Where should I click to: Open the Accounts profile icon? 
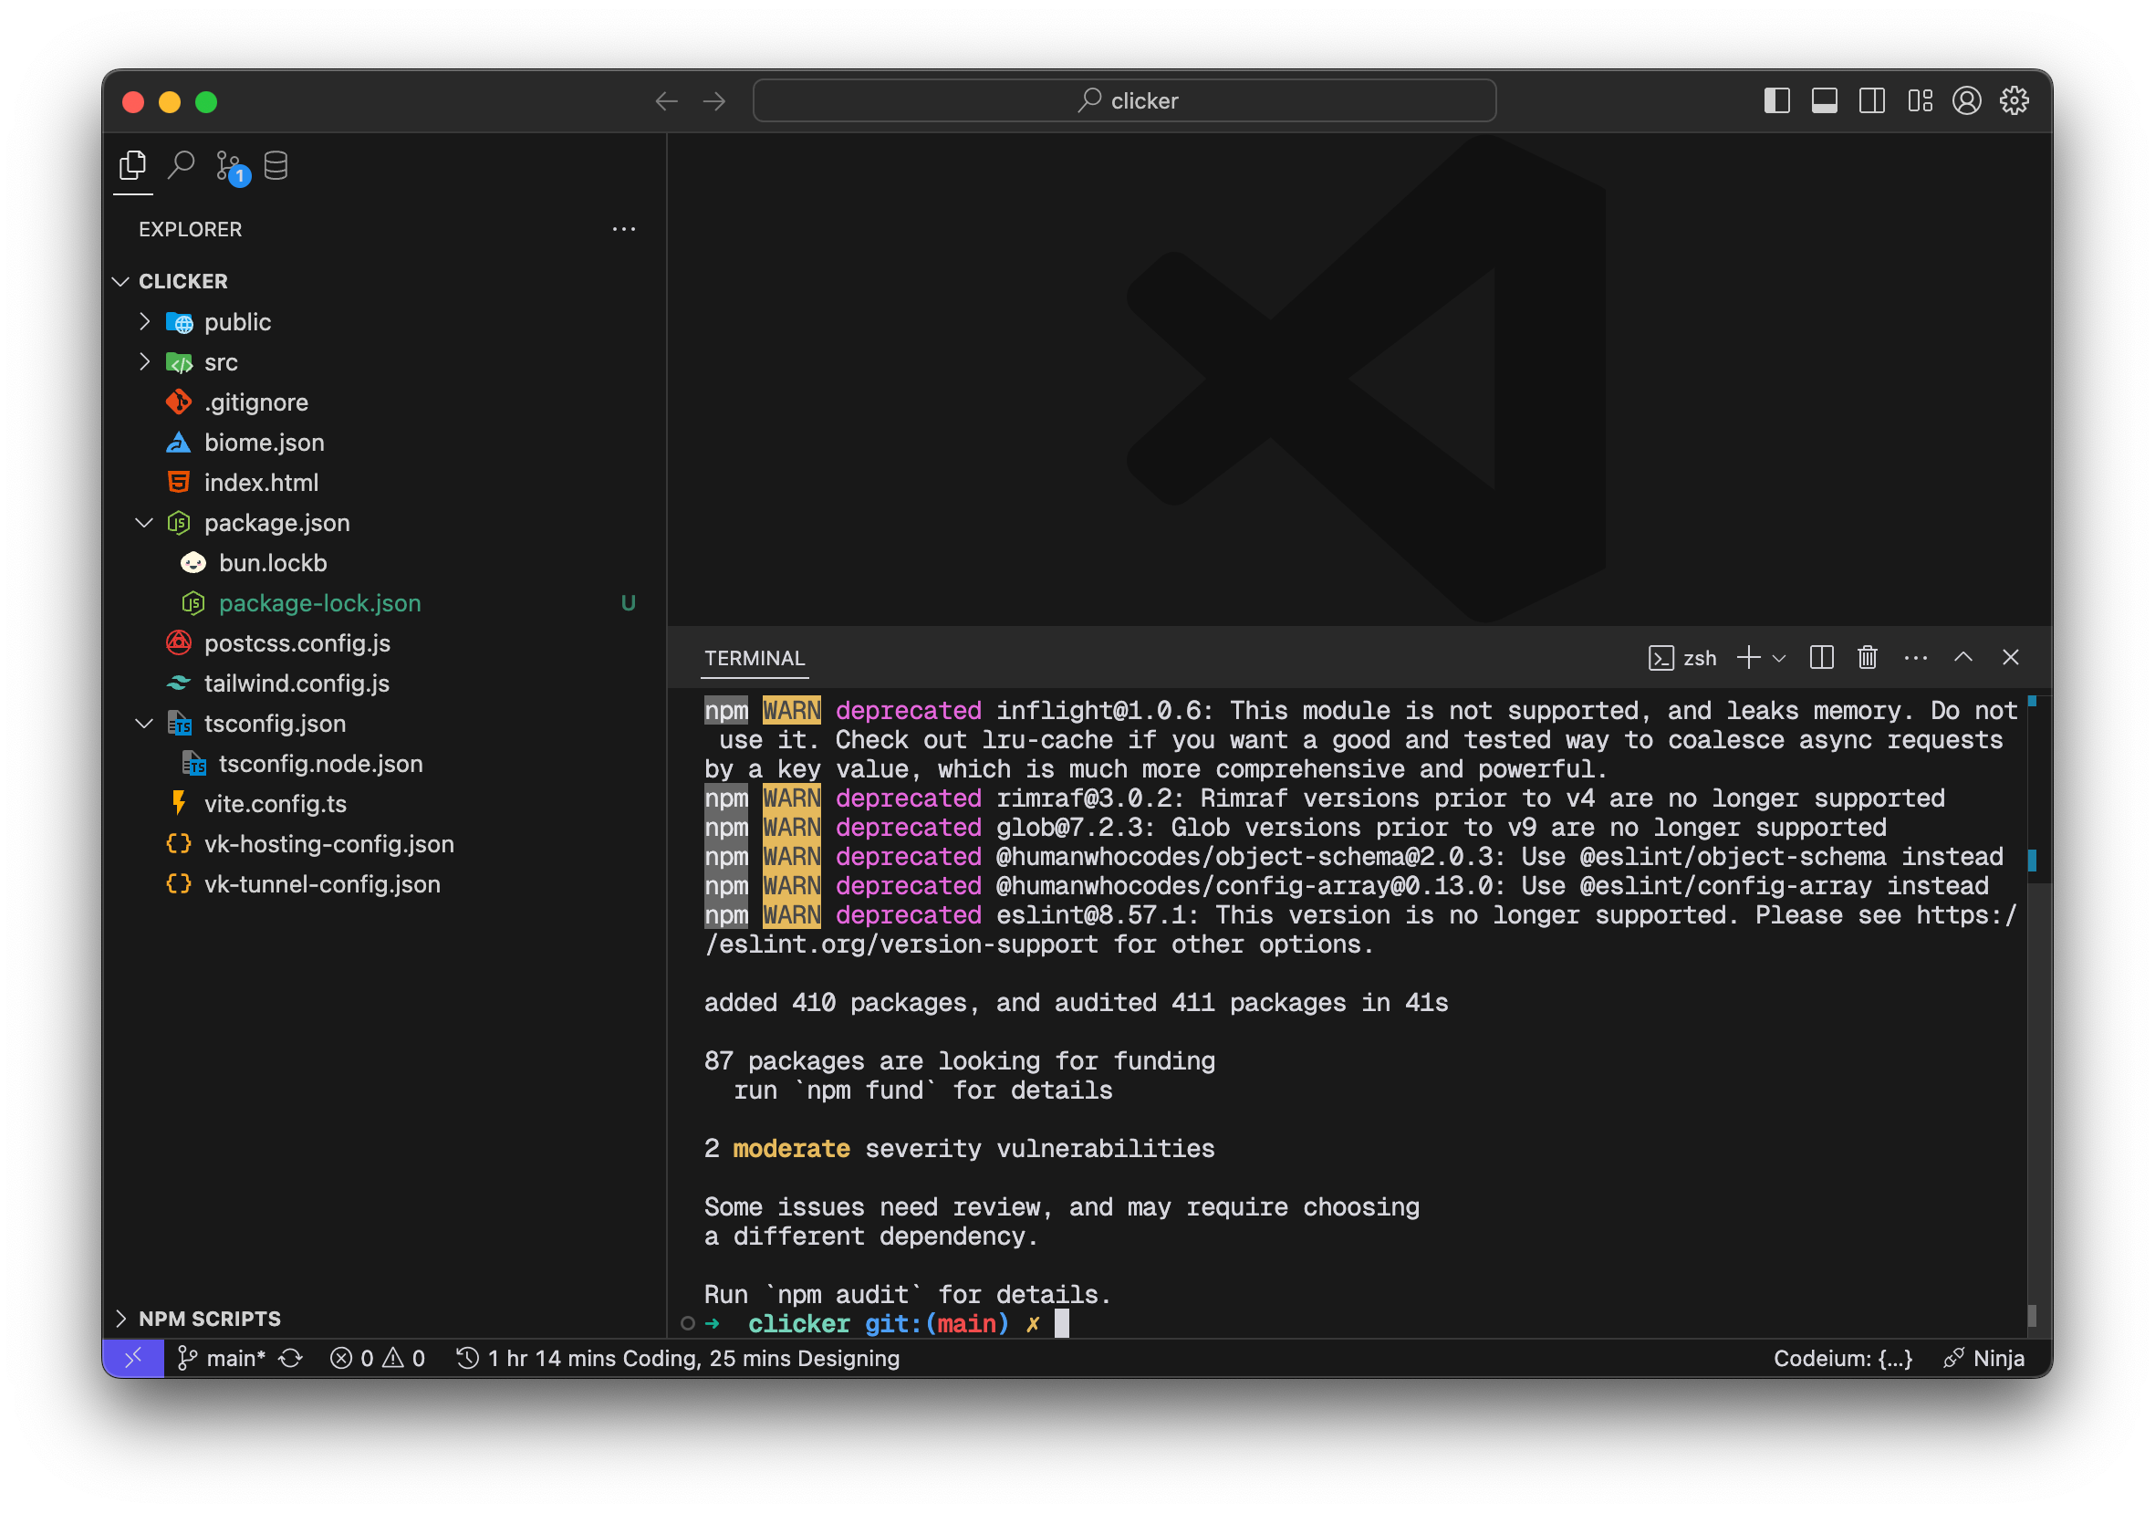(x=1966, y=100)
